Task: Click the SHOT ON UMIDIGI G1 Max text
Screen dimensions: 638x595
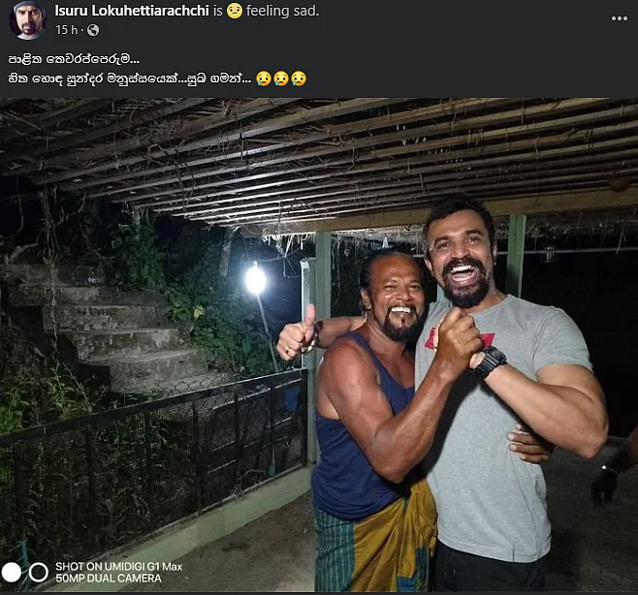Action: pyautogui.click(x=119, y=567)
